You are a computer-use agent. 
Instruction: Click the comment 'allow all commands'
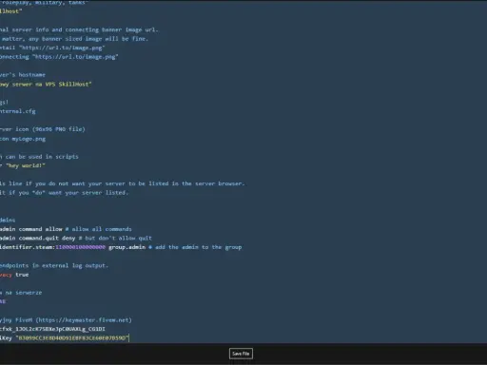tap(102, 229)
